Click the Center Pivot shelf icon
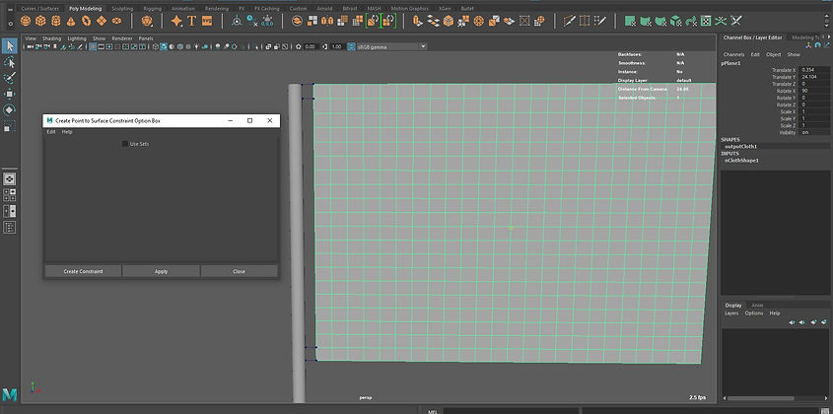The width and height of the screenshot is (833, 414). pos(237,21)
